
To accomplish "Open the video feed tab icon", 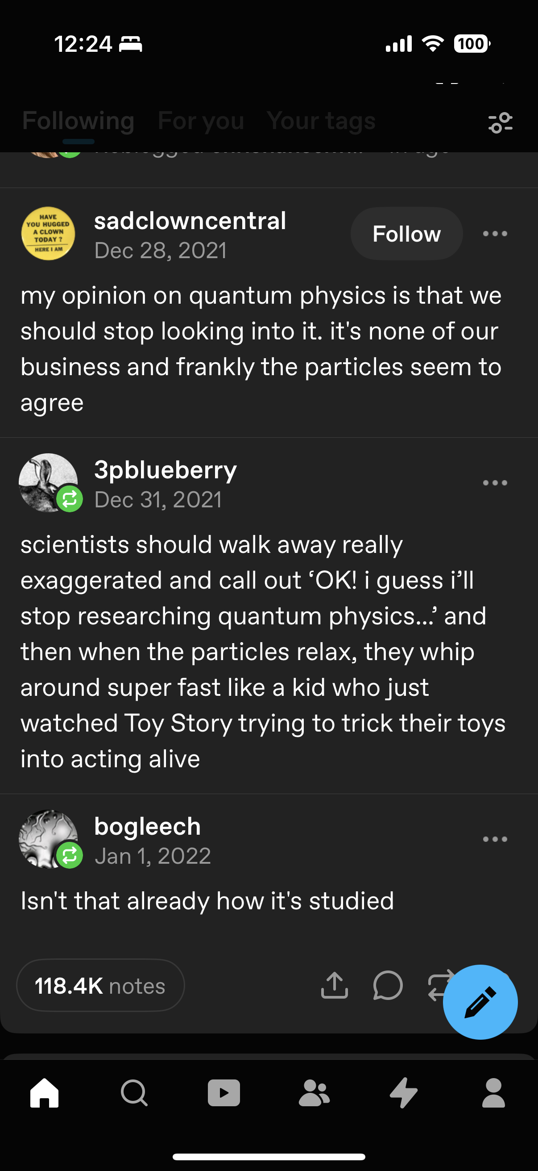I will tap(224, 1093).
